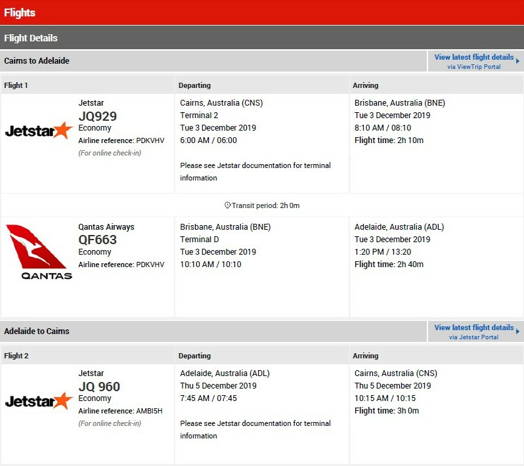
Task: Click Adelaide, Australia (ADL) departure text
Action: click(x=225, y=373)
